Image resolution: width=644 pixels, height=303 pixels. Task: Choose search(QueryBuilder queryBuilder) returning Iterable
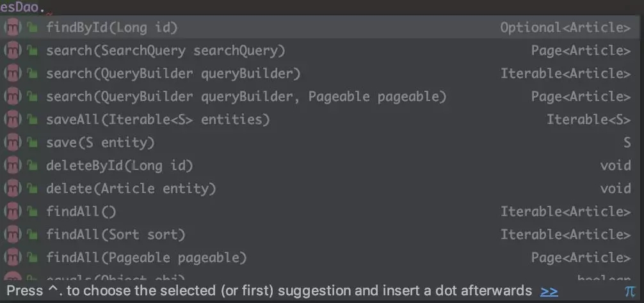[x=319, y=74]
